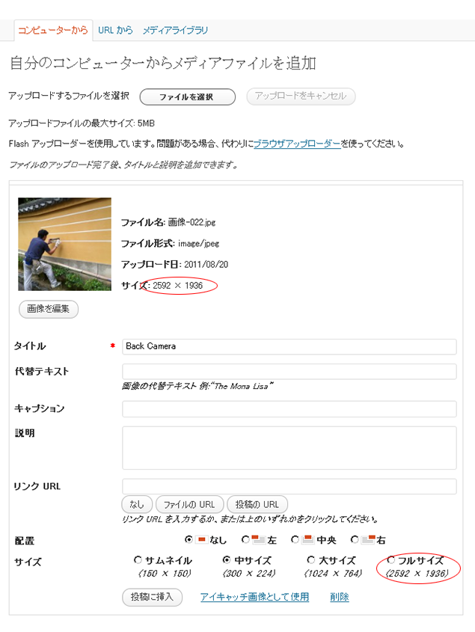Select the 'なし' alignment icon
The width and height of the screenshot is (475, 632).
(x=202, y=539)
